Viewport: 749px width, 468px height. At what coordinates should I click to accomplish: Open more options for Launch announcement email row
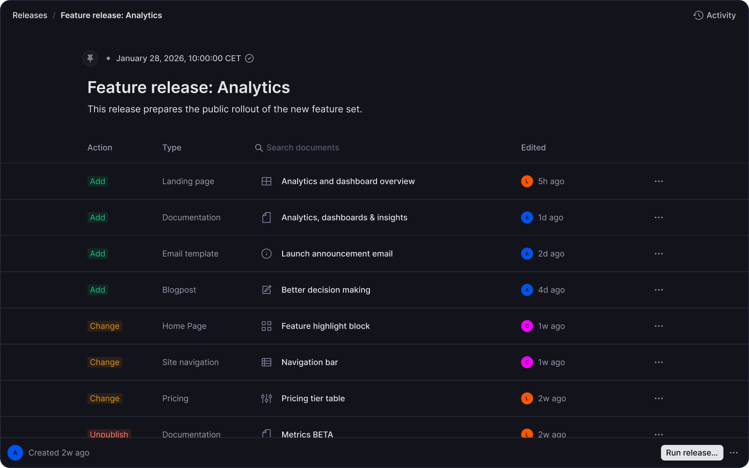pos(659,254)
